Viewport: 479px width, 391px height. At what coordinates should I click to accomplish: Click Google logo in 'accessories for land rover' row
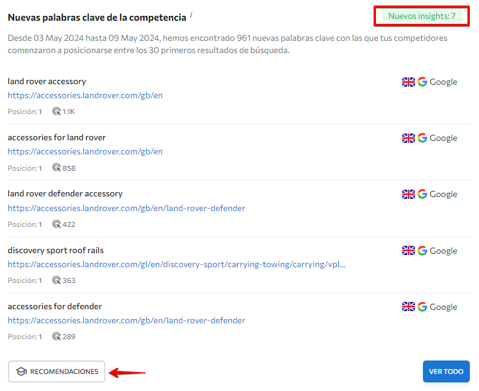pyautogui.click(x=422, y=138)
